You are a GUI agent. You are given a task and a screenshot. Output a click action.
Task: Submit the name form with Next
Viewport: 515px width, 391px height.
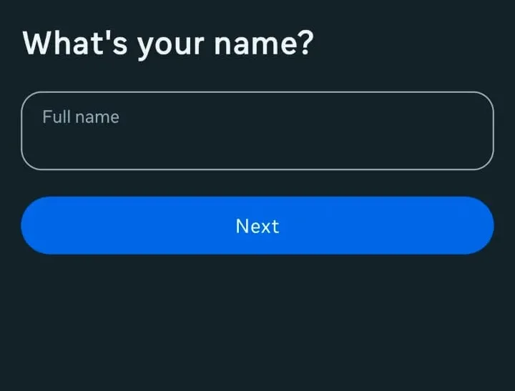(x=257, y=225)
